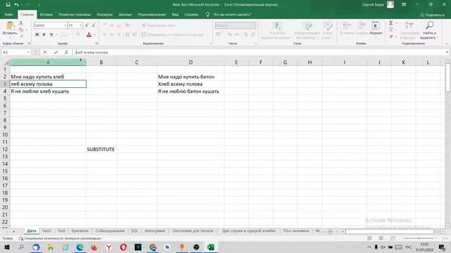
Task: Click the Copy icon in clipboard group
Action: click(x=21, y=30)
